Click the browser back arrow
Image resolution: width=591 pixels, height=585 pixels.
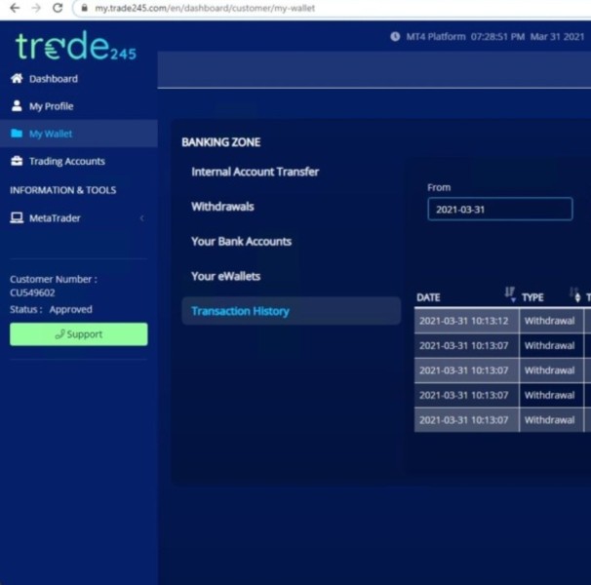(15, 8)
